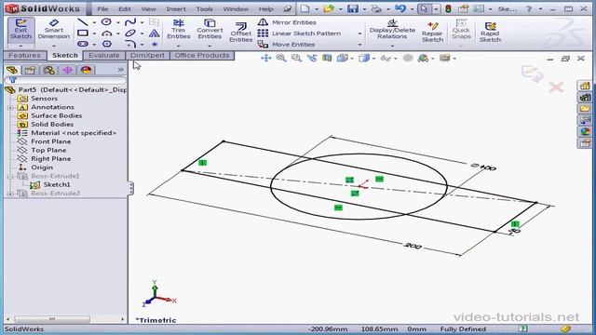Switch to the Features tab
Viewport: 596px width, 335px height.
point(25,56)
